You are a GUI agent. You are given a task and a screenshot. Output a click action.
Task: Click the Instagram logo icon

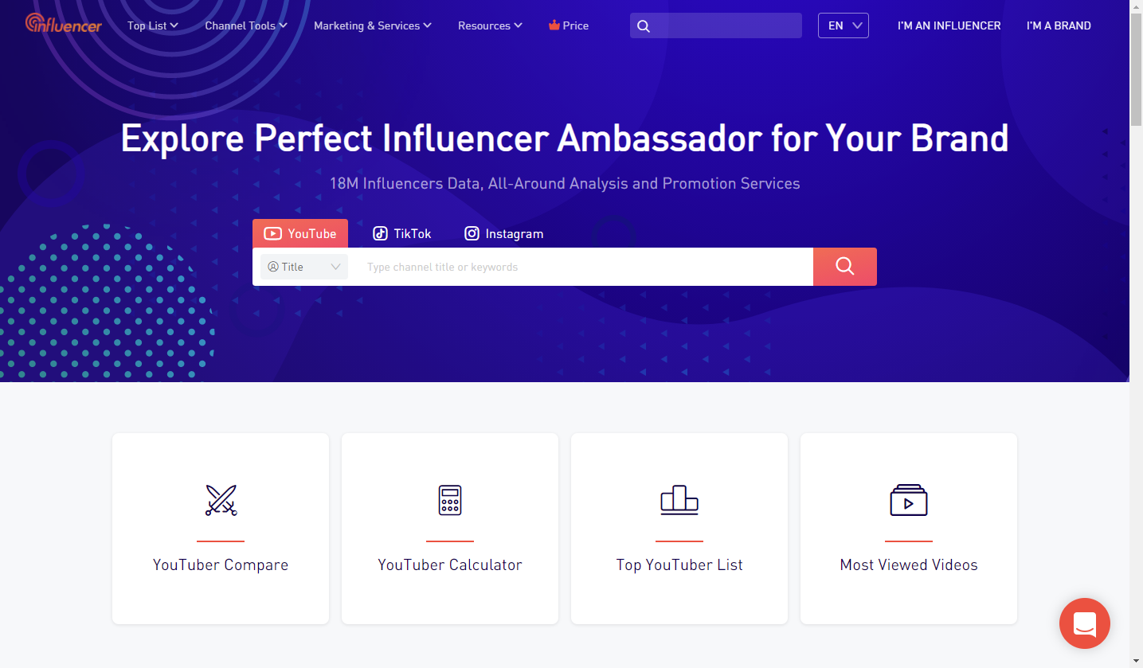click(472, 234)
